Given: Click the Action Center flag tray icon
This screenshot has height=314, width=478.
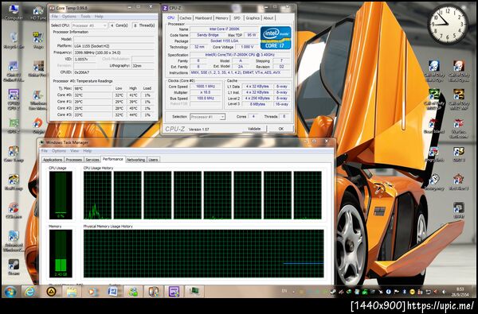Looking at the screenshot, I should pyautogui.click(x=397, y=292).
